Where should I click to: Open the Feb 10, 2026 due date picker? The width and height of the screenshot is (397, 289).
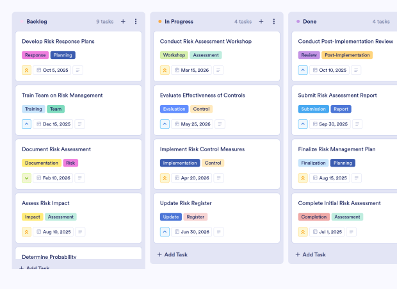[53, 178]
